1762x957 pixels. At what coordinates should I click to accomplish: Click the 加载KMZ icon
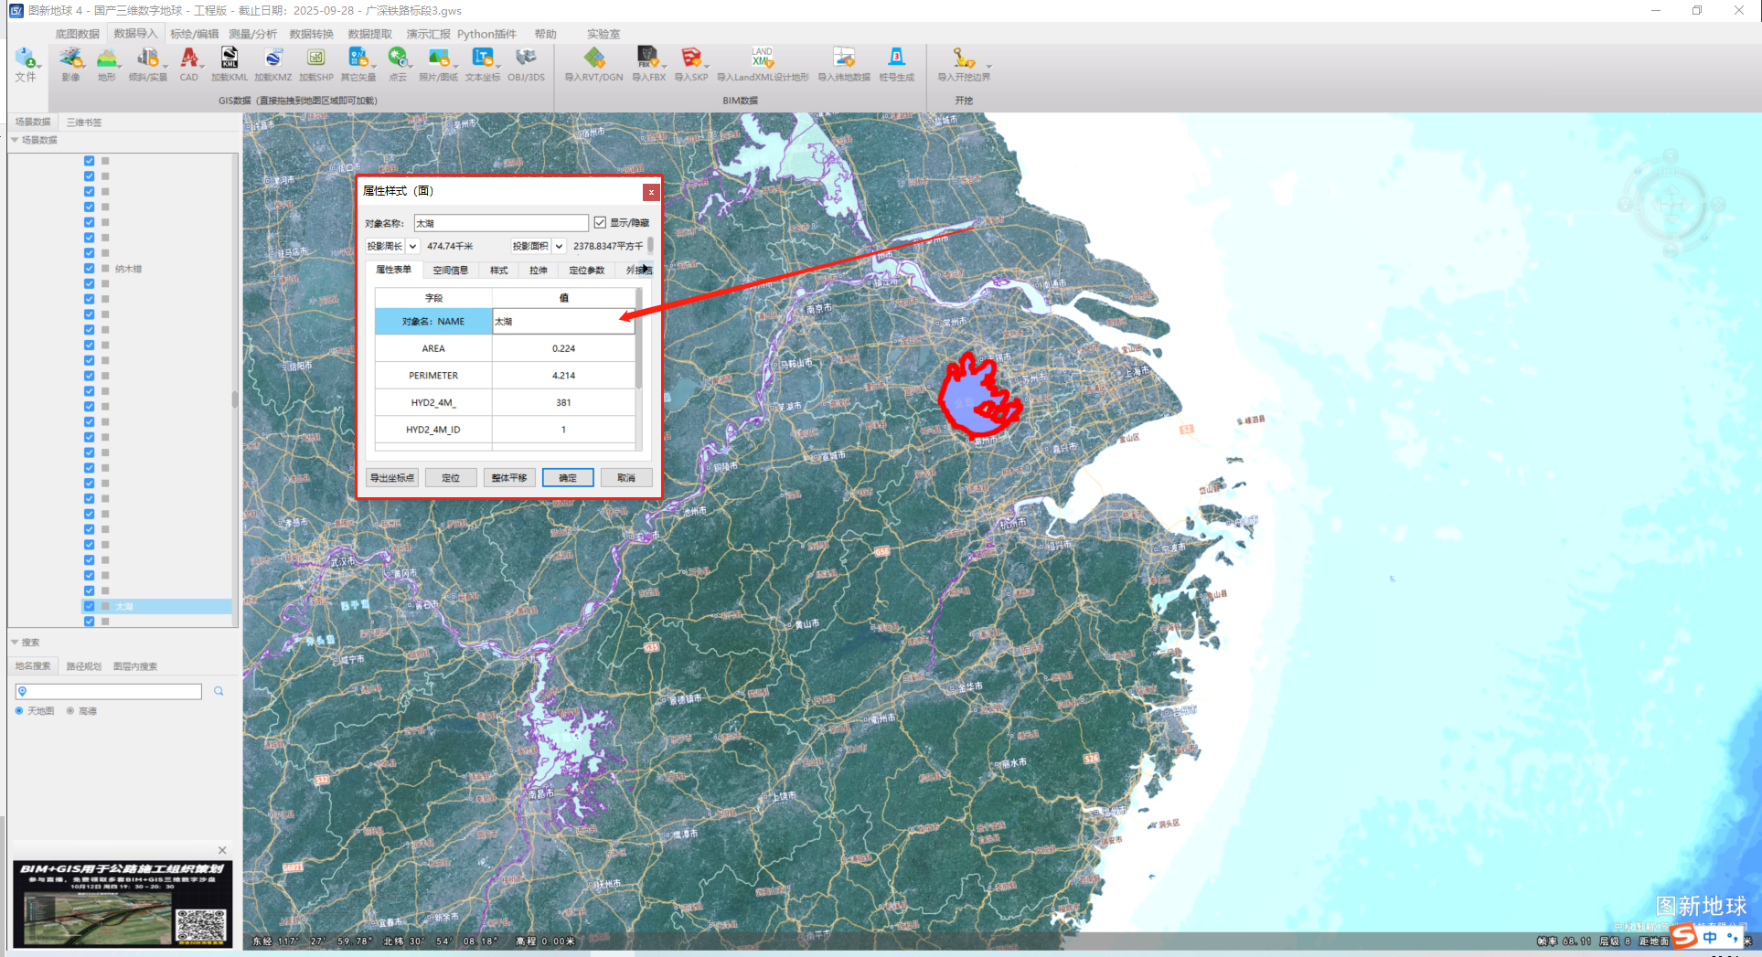tap(273, 58)
